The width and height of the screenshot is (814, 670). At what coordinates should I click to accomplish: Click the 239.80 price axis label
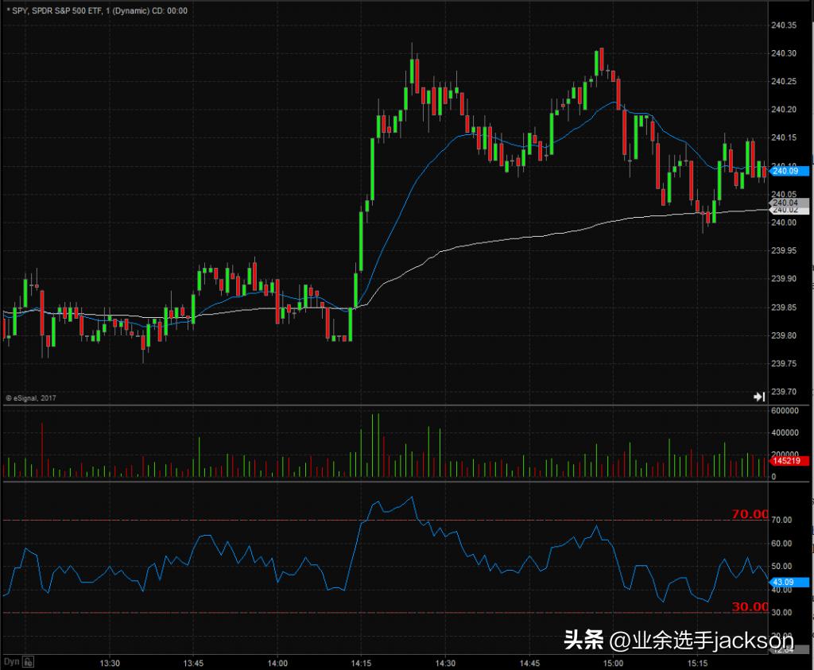[x=783, y=335]
